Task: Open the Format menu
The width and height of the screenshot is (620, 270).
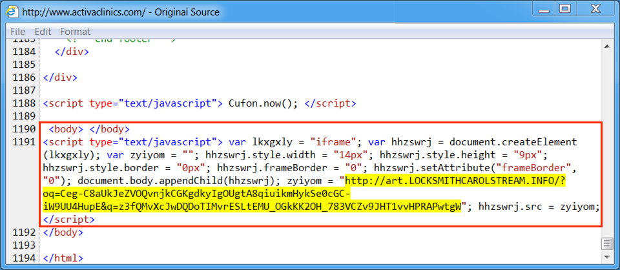Action: click(76, 32)
